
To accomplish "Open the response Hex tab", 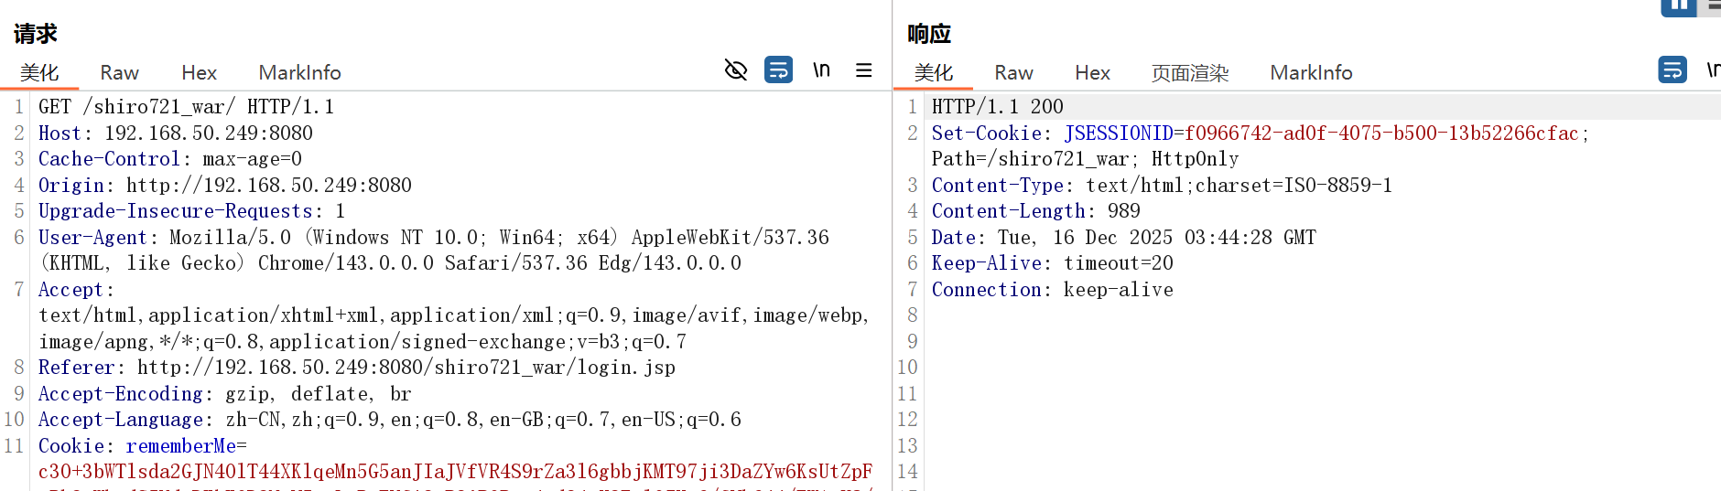I will [1092, 72].
